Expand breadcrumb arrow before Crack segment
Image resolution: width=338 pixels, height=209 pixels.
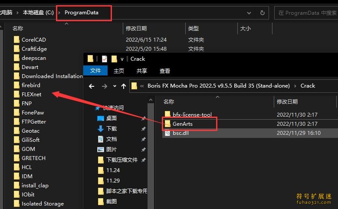[x=295, y=86]
